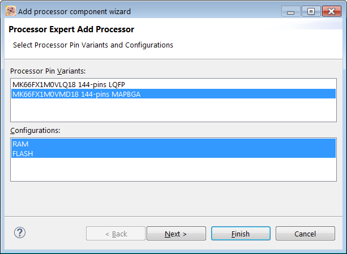Select the FLASH configuration
This screenshot has height=254, width=347.
(23, 153)
